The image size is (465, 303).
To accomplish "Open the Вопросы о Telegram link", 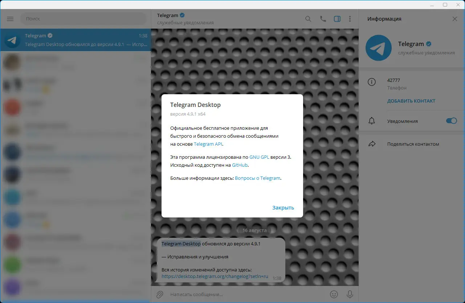I will (x=258, y=178).
